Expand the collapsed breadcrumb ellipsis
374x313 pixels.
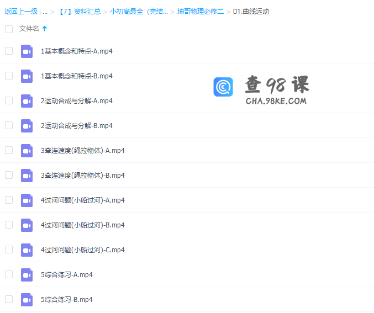click(45, 12)
